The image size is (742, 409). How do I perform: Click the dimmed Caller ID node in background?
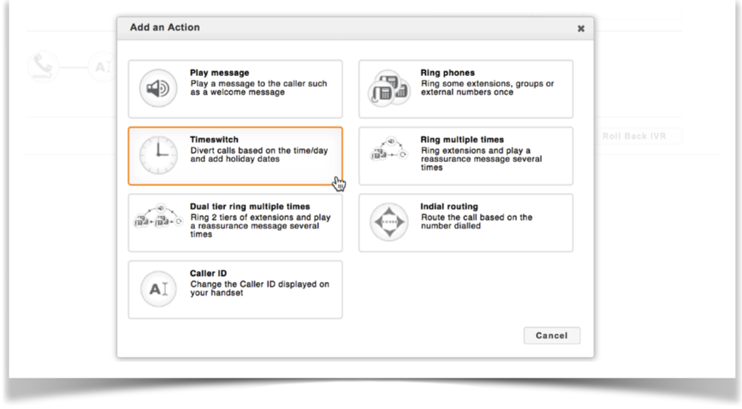pyautogui.click(x=101, y=67)
